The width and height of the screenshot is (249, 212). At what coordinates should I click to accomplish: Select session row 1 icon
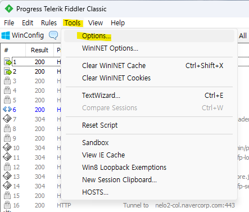tap(7, 62)
